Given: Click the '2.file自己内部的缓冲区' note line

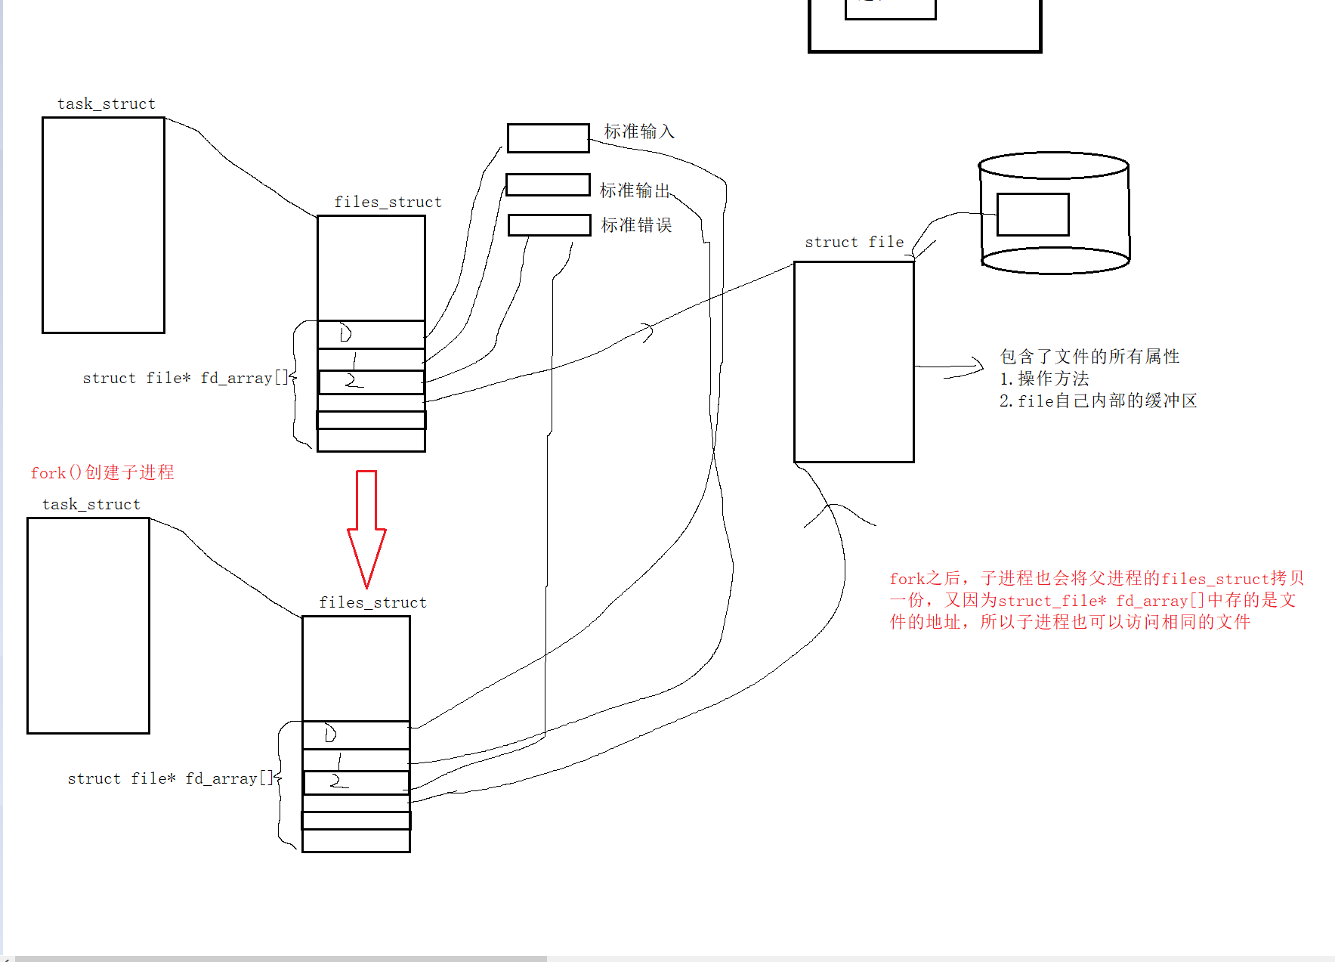Looking at the screenshot, I should pyautogui.click(x=1098, y=401).
